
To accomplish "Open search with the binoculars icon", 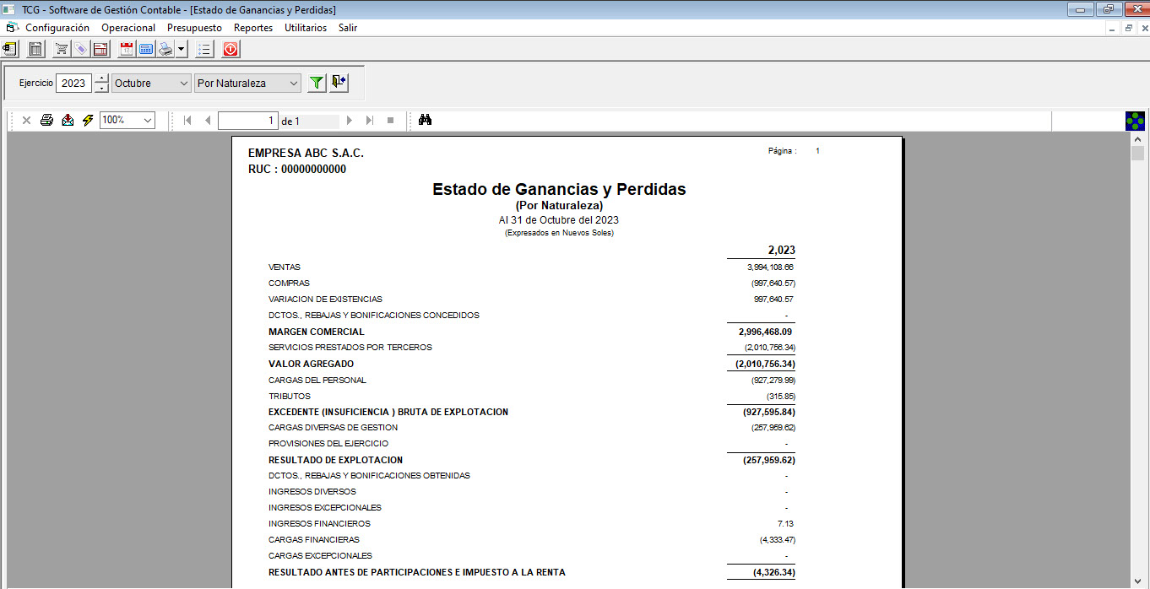I will [x=425, y=121].
